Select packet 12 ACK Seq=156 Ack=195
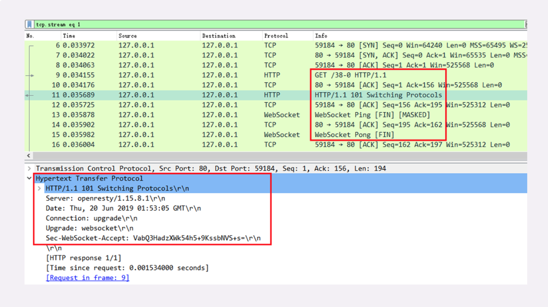Viewport: 548px width, 307px height. coord(276,105)
